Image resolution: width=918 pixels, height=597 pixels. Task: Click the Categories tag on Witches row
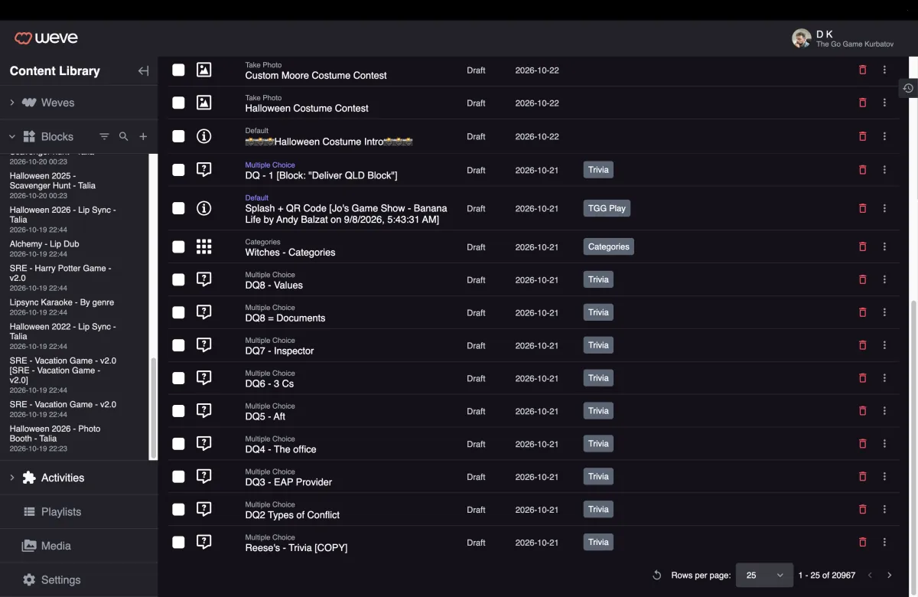click(608, 246)
